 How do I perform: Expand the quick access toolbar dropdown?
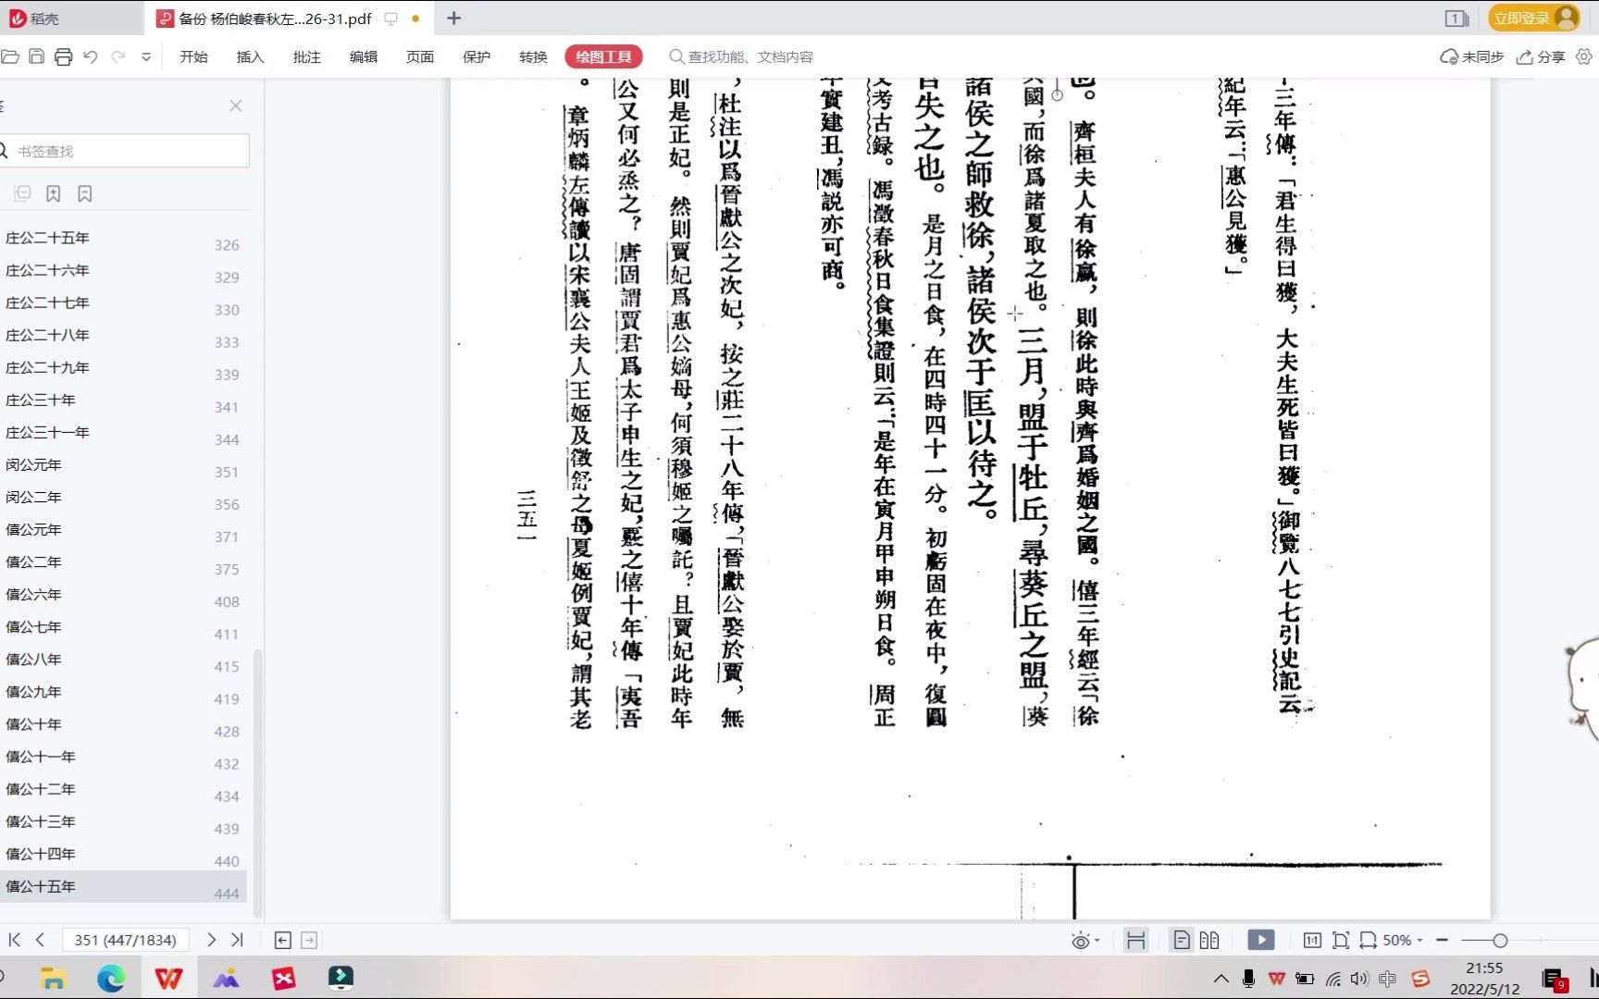coord(146,56)
